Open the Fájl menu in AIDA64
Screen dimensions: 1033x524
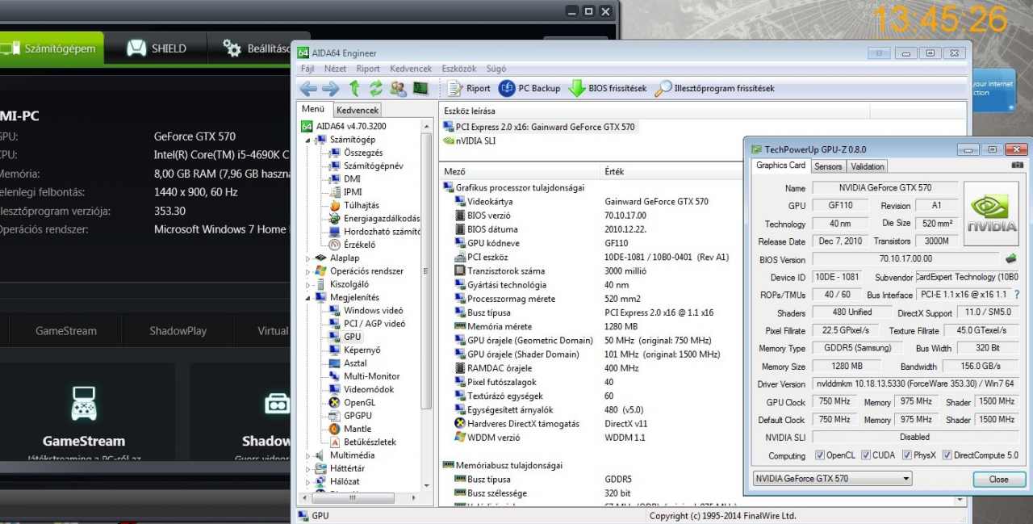(307, 69)
